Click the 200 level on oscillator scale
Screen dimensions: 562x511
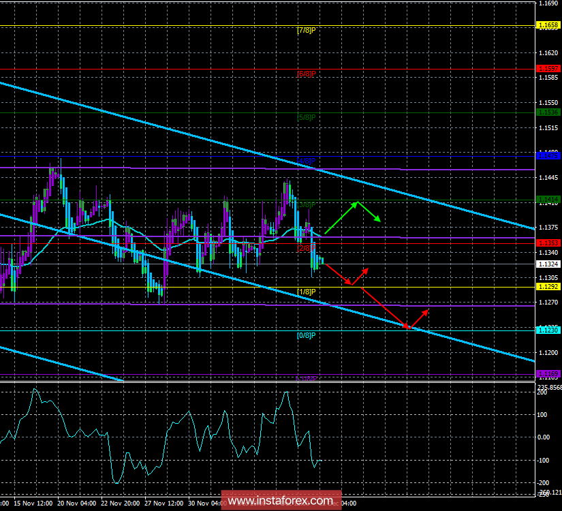(x=542, y=392)
